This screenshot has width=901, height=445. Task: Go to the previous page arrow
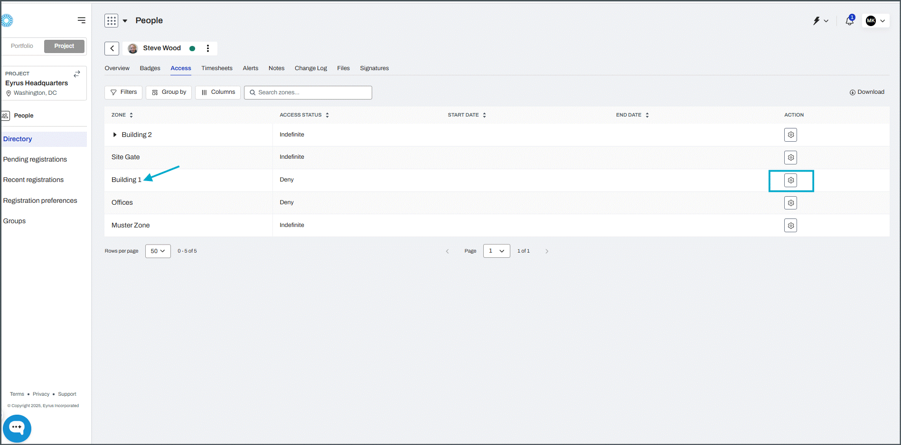447,251
